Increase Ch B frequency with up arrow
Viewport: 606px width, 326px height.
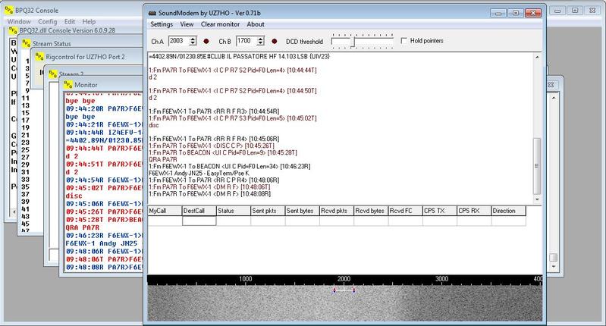[x=260, y=39]
